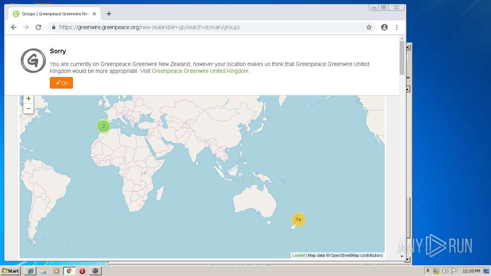Confirm with the orange Ok button
The image size is (491, 276).
[x=61, y=83]
